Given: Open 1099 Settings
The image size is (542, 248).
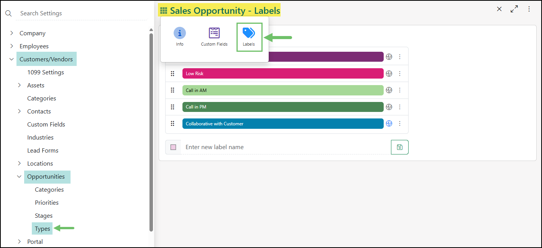Looking at the screenshot, I should pyautogui.click(x=46, y=72).
